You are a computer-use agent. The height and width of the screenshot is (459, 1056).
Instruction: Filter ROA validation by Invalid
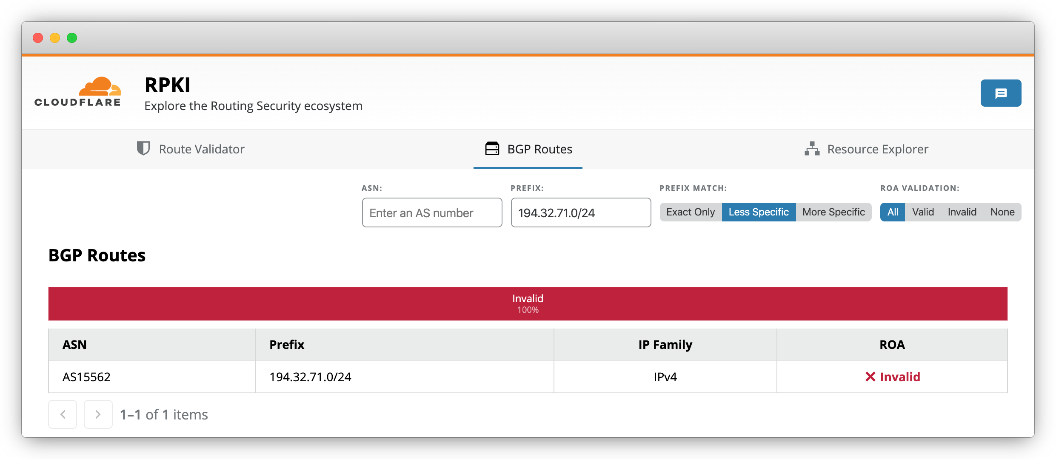(962, 212)
